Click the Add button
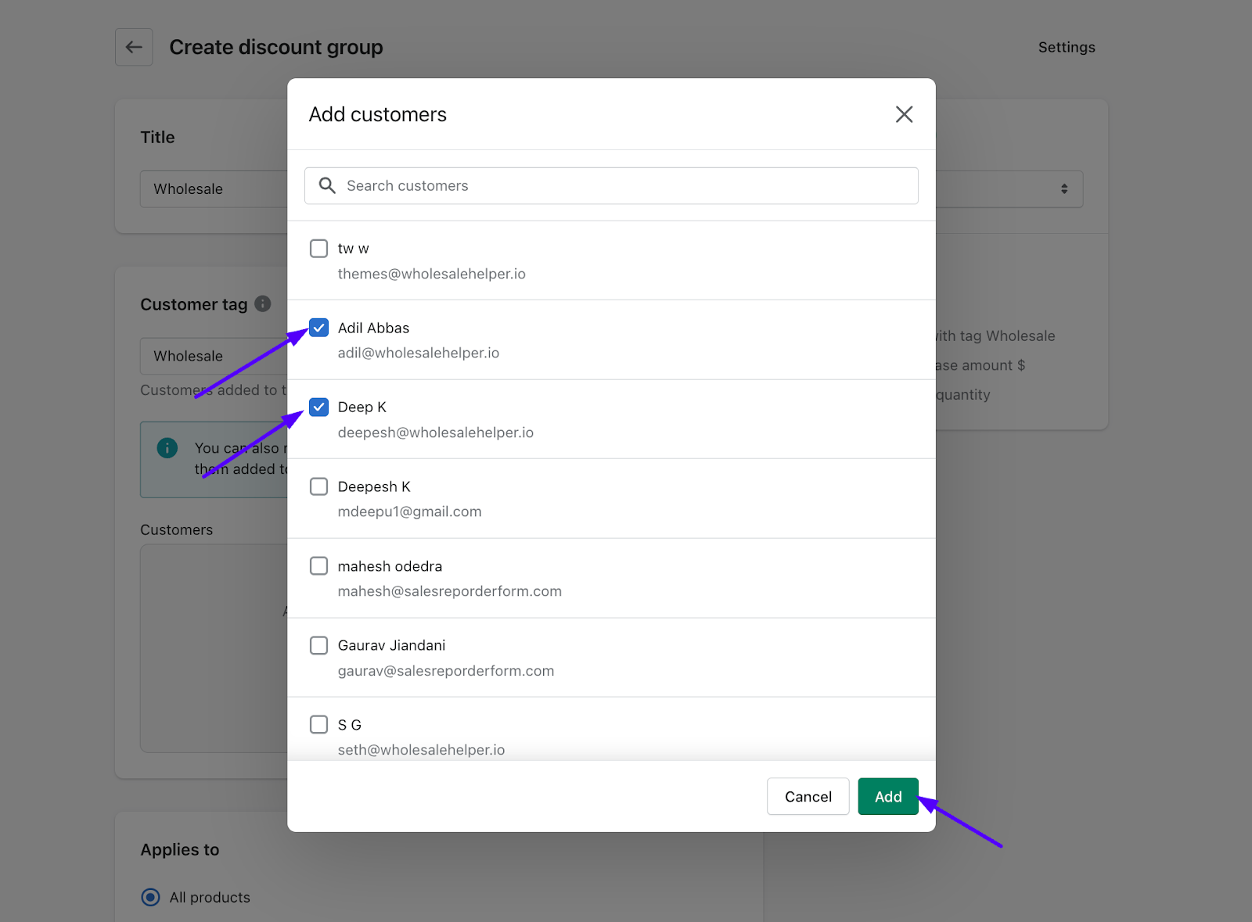Viewport: 1252px width, 922px height. coord(888,796)
